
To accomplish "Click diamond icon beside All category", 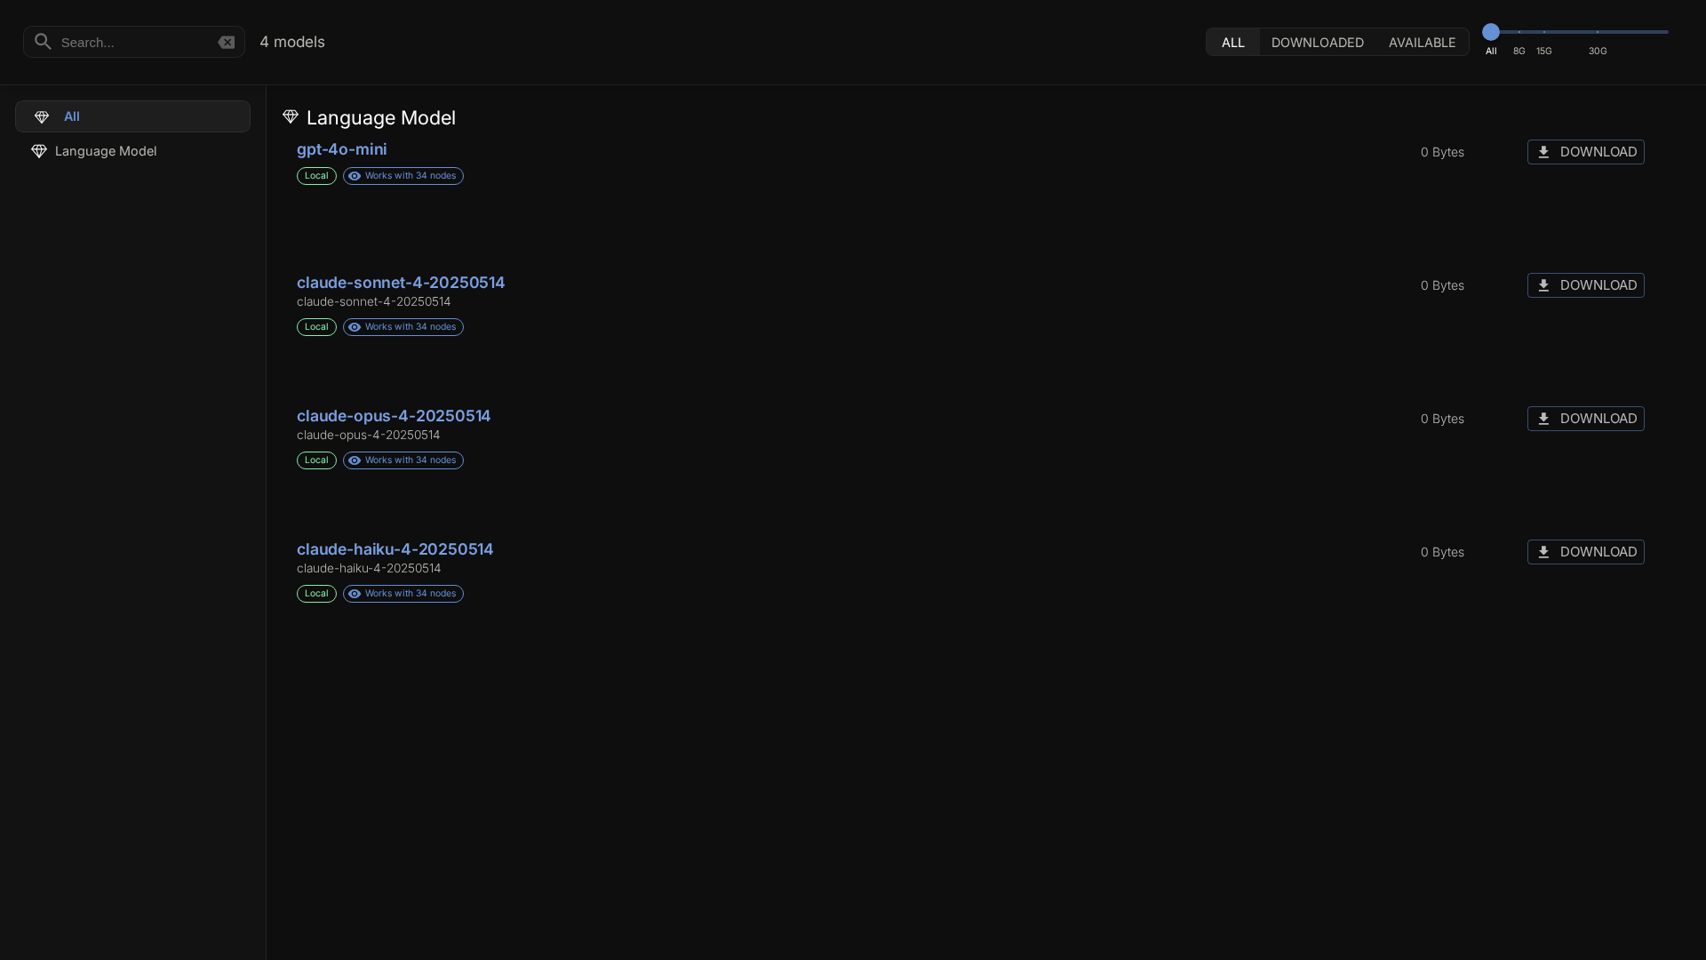I will tap(42, 116).
